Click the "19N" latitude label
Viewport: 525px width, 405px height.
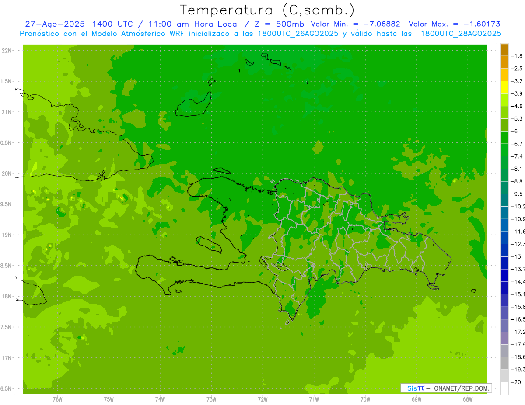pyautogui.click(x=7, y=235)
